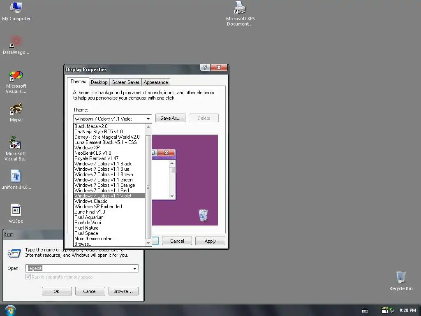Click the green arrow tray icon

point(392,310)
